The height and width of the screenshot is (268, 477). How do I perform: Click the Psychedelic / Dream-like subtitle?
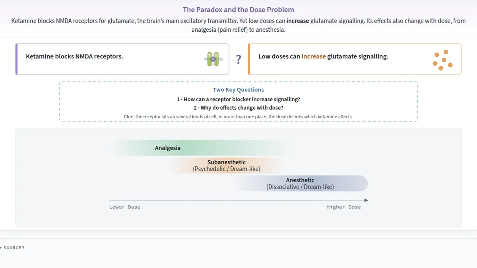click(227, 169)
